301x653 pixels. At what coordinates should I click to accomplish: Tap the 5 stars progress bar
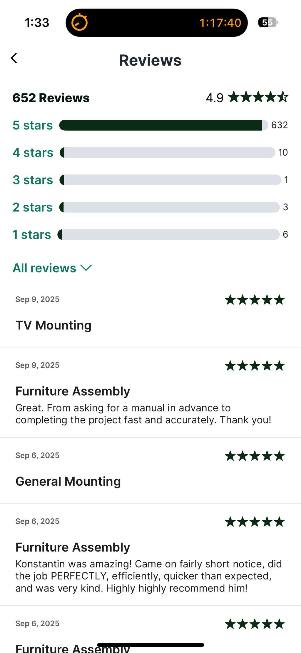coord(163,125)
